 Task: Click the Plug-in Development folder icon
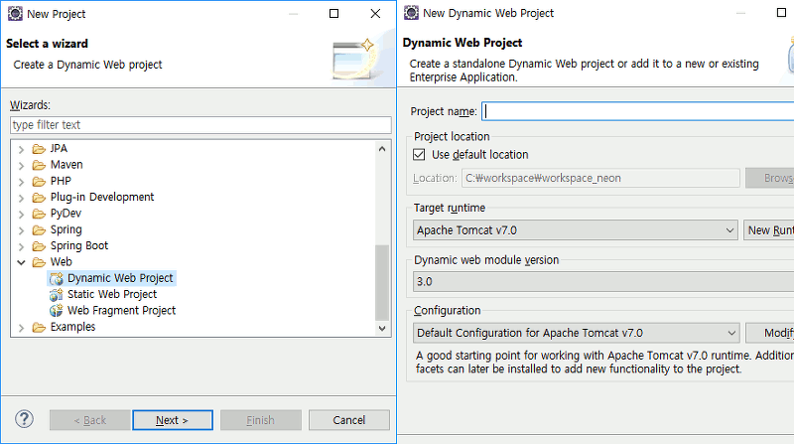coord(39,198)
